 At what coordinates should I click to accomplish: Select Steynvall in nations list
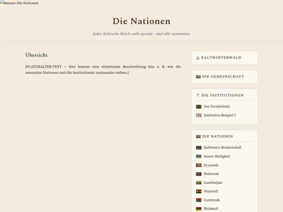211,191
